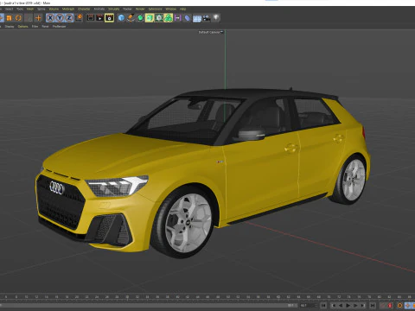Viewport: 415px width, 311px height.
Task: Open the Spline menu
Action: pyautogui.click(x=41, y=9)
